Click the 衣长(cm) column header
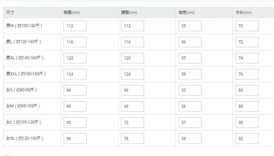The width and height of the screenshot is (274, 156). tap(243, 12)
